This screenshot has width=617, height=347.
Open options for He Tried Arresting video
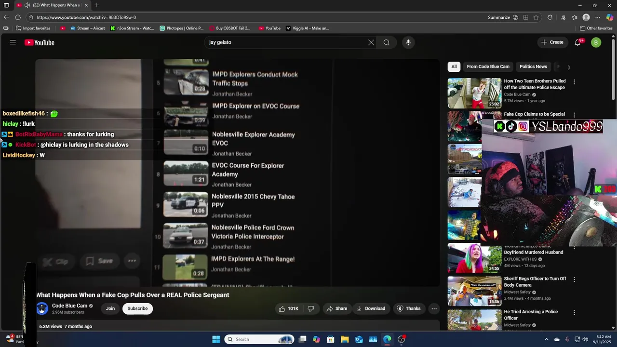pyautogui.click(x=574, y=312)
